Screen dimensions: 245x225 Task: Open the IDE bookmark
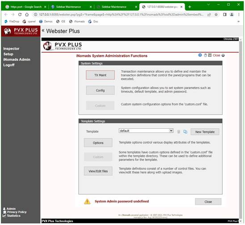61,21
